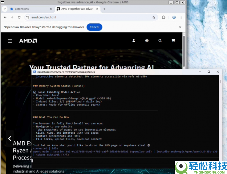Image resolution: width=227 pixels, height=174 pixels.
Task: Click 'connected | idle' status text
Action: coord(45,148)
